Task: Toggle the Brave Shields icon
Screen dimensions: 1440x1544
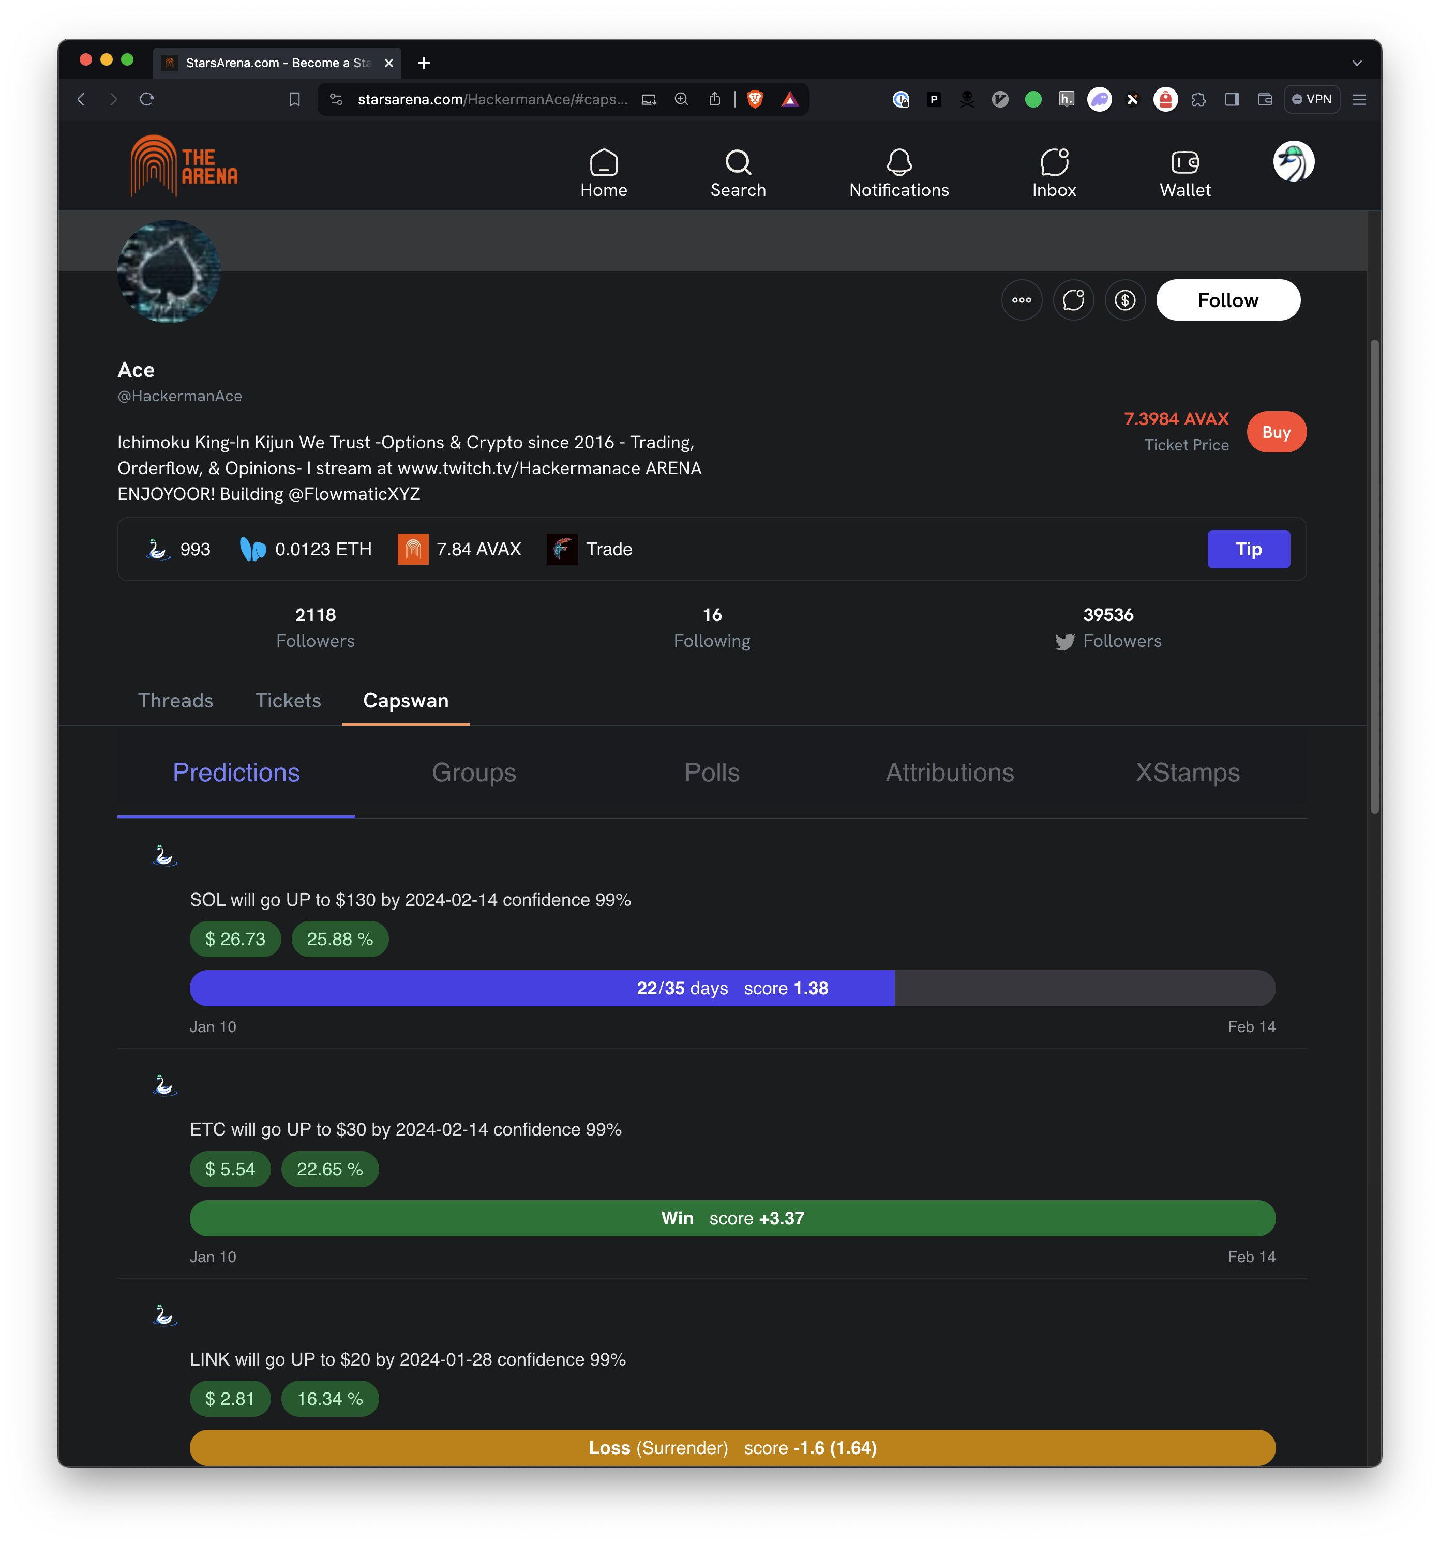Action: pos(754,99)
